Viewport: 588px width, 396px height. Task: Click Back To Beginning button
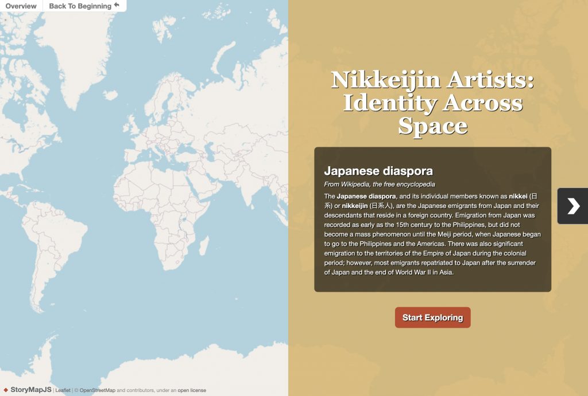click(84, 6)
